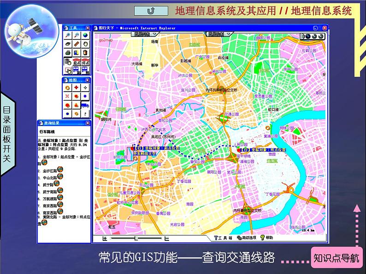
Task: Toggle the 目录面板开关 side panel switch
Action: (x=6, y=134)
